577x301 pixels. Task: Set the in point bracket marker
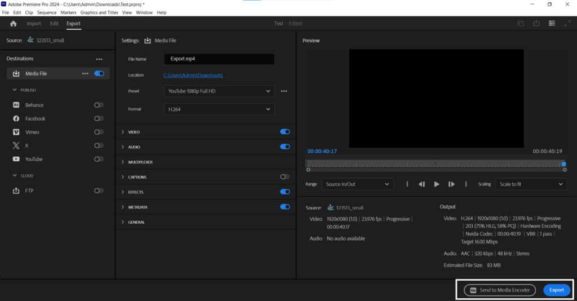[x=407, y=184]
